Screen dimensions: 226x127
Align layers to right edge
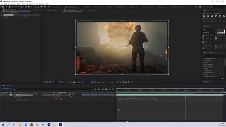pos(212,16)
